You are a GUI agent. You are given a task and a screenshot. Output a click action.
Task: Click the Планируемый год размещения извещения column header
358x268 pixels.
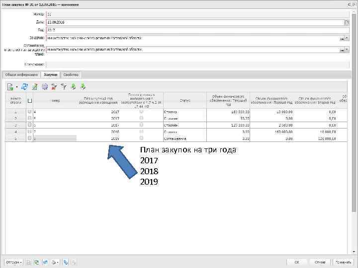(x=98, y=100)
